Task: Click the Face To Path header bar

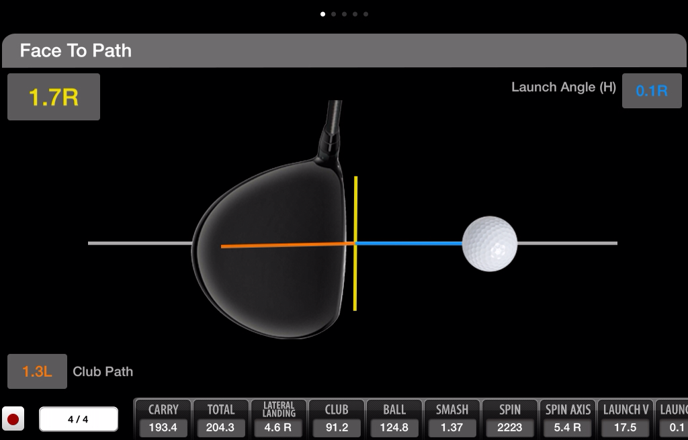Action: pyautogui.click(x=344, y=51)
